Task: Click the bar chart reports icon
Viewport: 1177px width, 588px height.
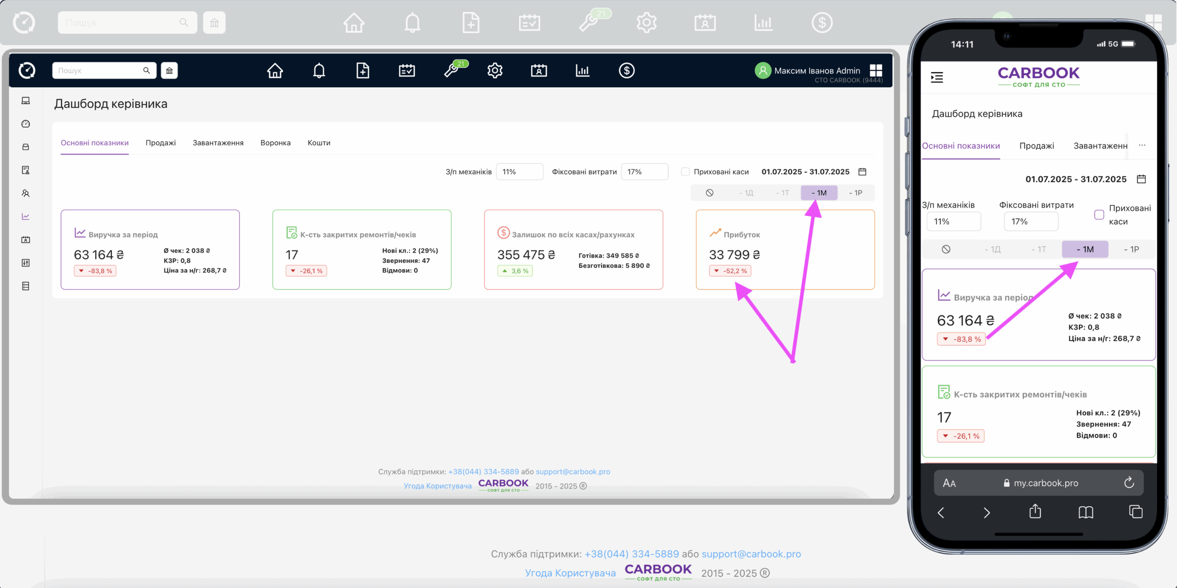Action: tap(582, 71)
